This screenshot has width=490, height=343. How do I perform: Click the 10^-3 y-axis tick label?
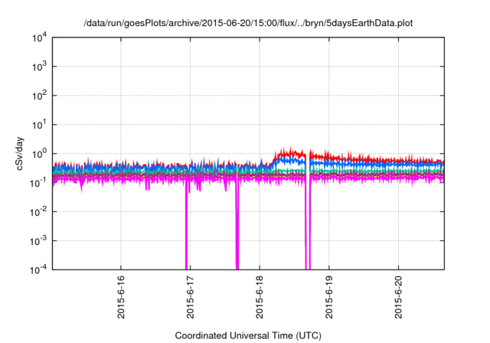[38, 241]
